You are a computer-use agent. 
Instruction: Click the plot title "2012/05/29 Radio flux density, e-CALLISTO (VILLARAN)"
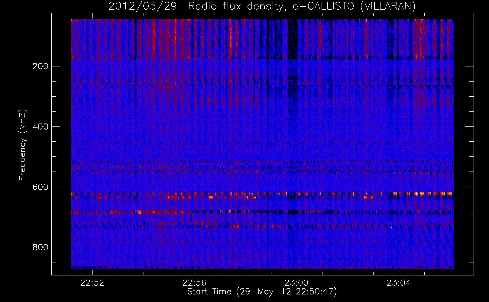tap(262, 6)
